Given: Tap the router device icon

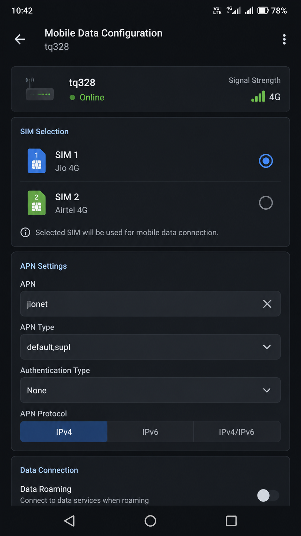Looking at the screenshot, I should pos(40,89).
